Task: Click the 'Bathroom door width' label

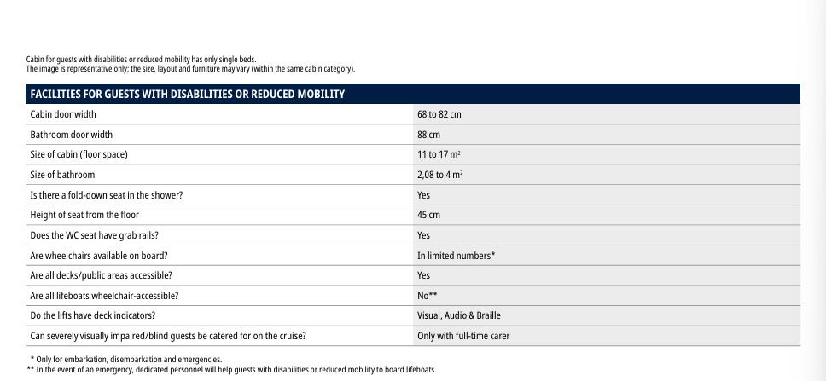Action: (x=71, y=135)
